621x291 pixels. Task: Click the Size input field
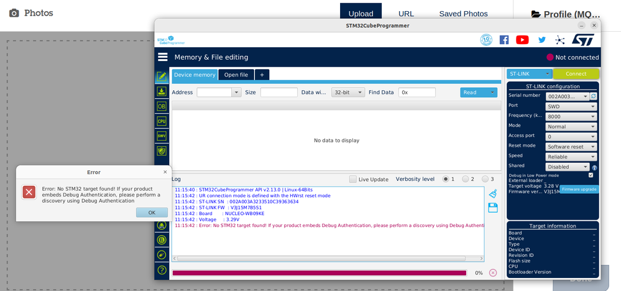coord(279,92)
